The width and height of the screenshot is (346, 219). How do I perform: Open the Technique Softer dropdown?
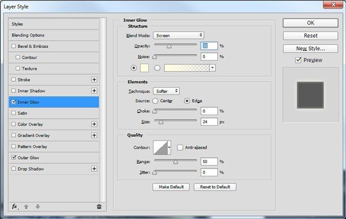pos(166,91)
